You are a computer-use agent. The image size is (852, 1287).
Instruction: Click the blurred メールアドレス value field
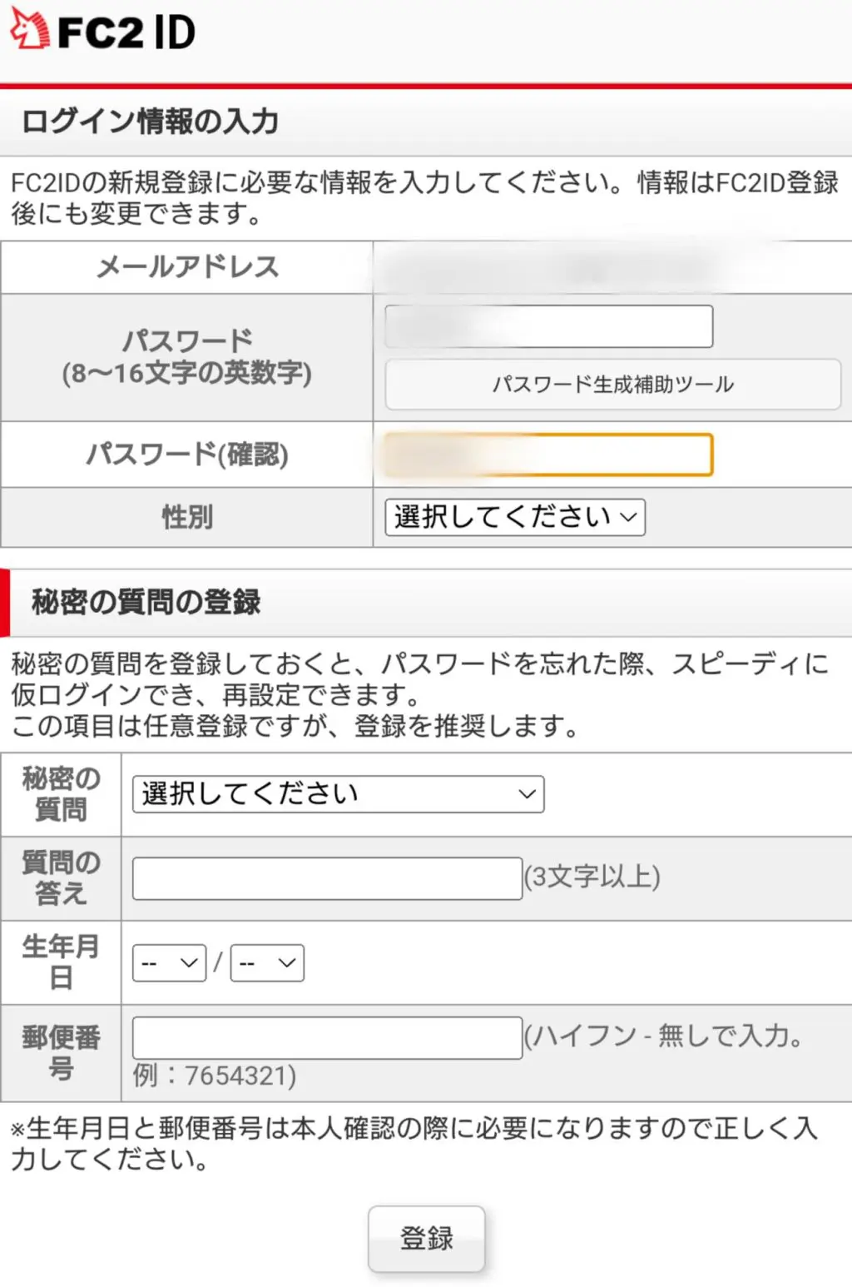(x=612, y=268)
